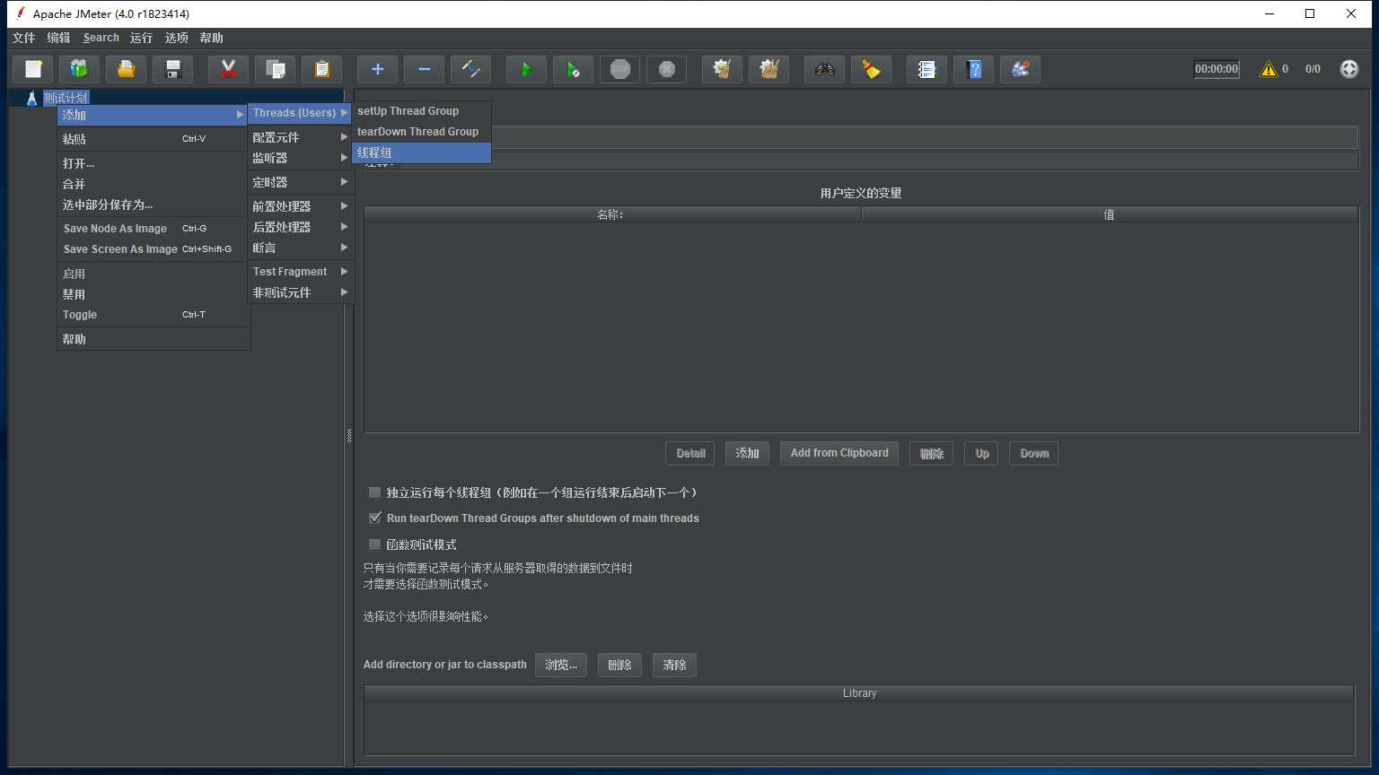Expand 前置处理器 submenu
This screenshot has height=775, width=1379.
point(300,206)
